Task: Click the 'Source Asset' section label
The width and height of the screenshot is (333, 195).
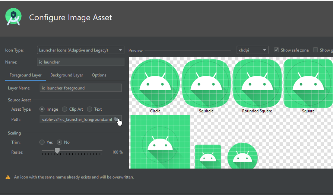Action: pyautogui.click(x=19, y=100)
